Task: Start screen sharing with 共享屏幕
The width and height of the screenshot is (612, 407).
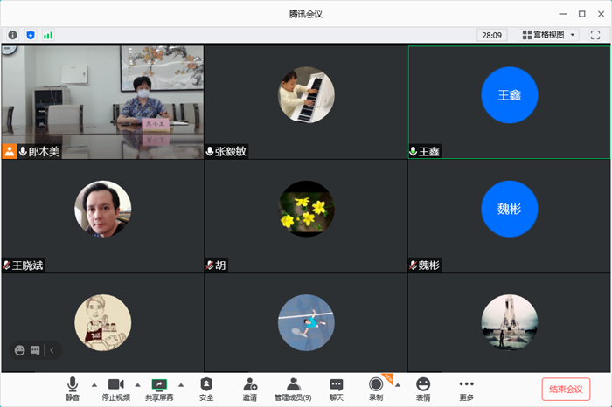Action: (x=159, y=388)
